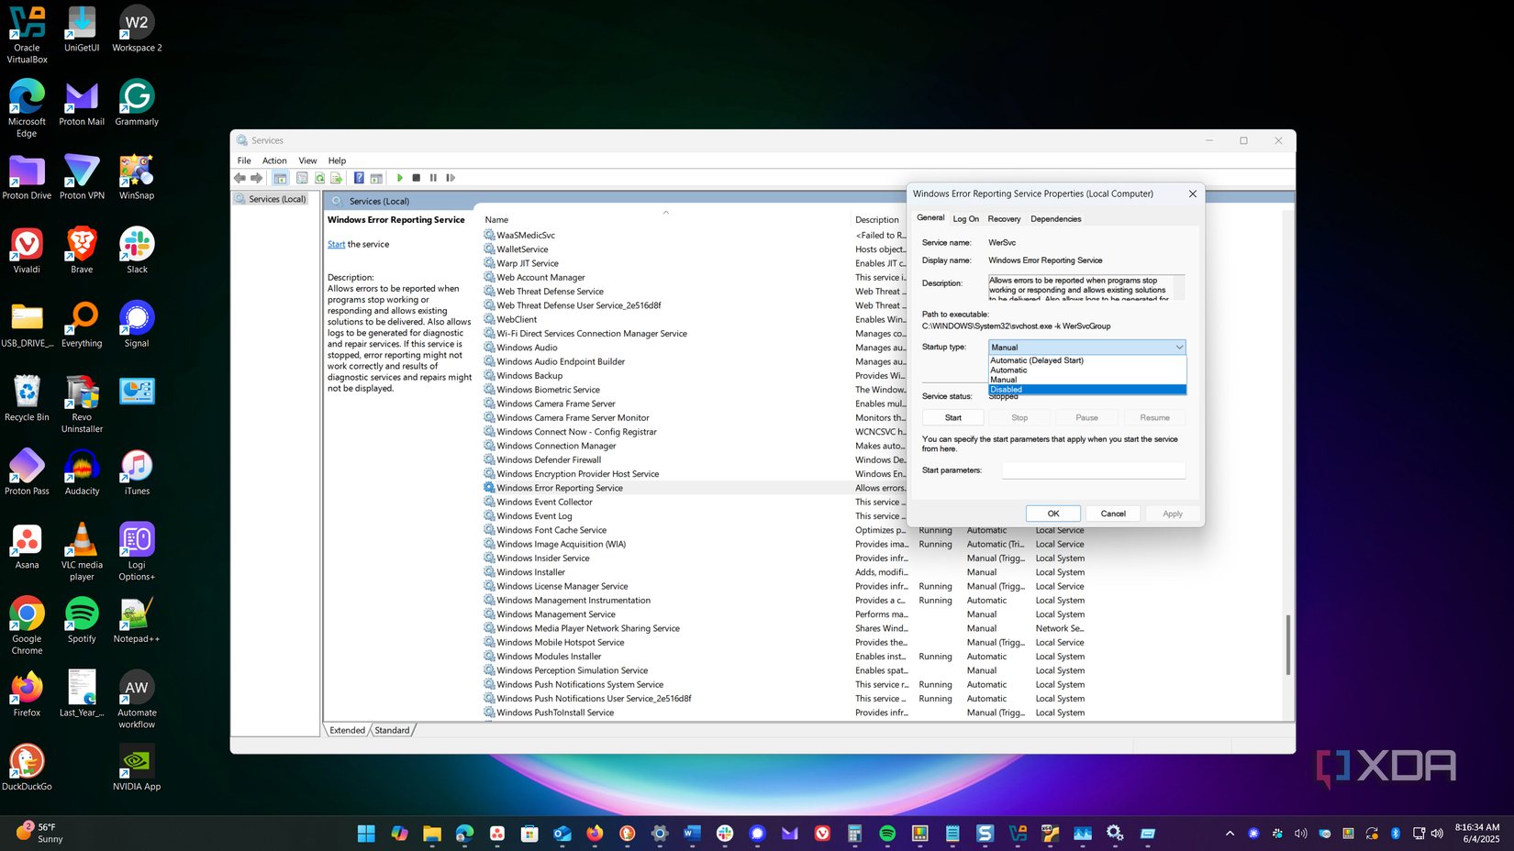This screenshot has width=1514, height=851.
Task: Switch to the Log On tab
Action: (x=965, y=218)
